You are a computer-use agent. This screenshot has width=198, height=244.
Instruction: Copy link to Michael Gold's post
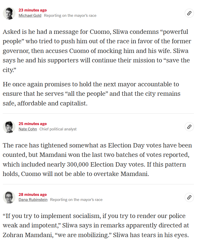[189, 13]
